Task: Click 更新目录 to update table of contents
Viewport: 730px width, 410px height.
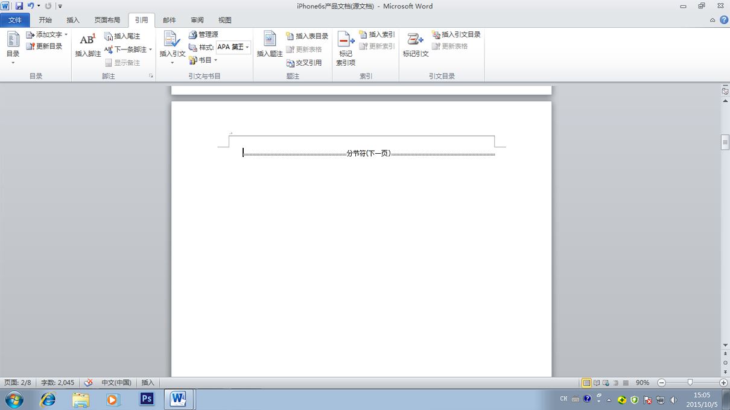Action: [44, 46]
